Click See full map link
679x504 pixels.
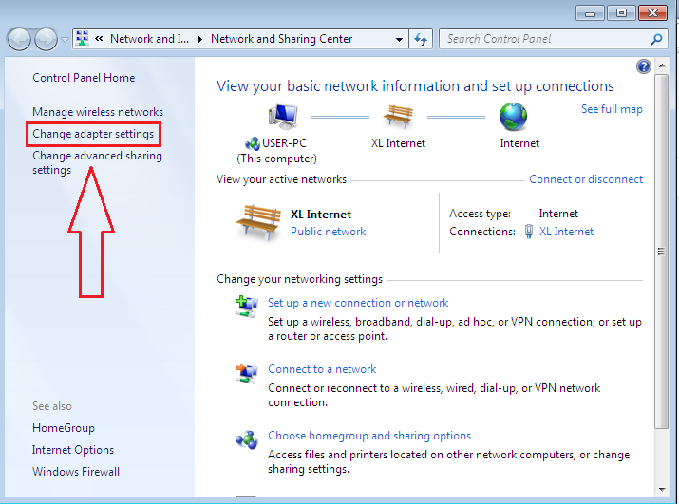click(612, 109)
